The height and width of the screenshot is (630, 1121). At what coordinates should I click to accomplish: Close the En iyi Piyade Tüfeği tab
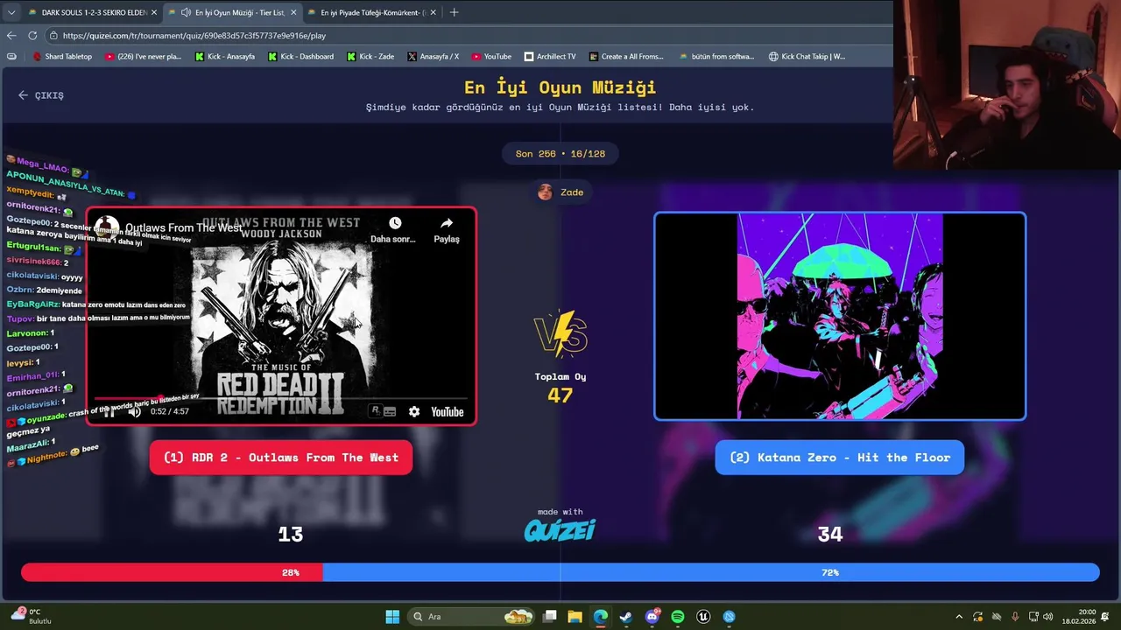(x=434, y=12)
